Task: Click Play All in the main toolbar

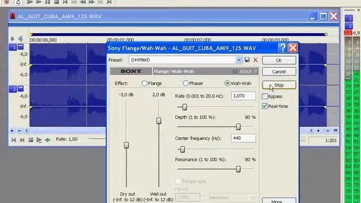Action: click(x=30, y=2)
